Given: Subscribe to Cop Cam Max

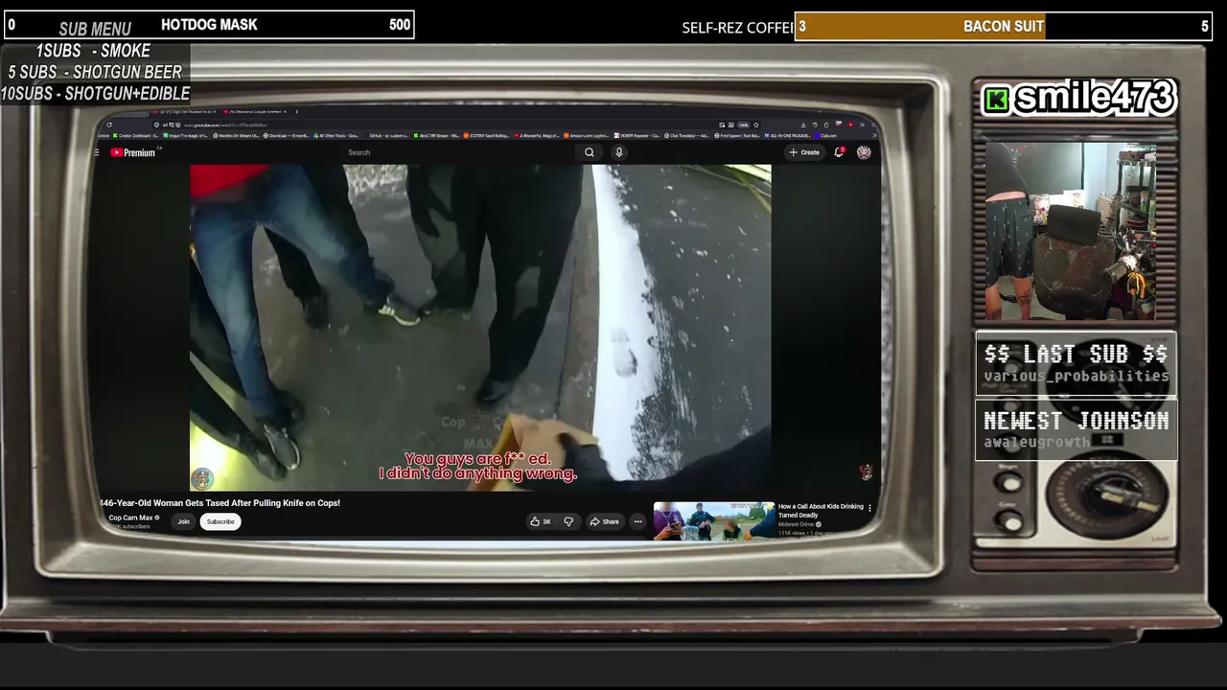Looking at the screenshot, I should (x=220, y=521).
